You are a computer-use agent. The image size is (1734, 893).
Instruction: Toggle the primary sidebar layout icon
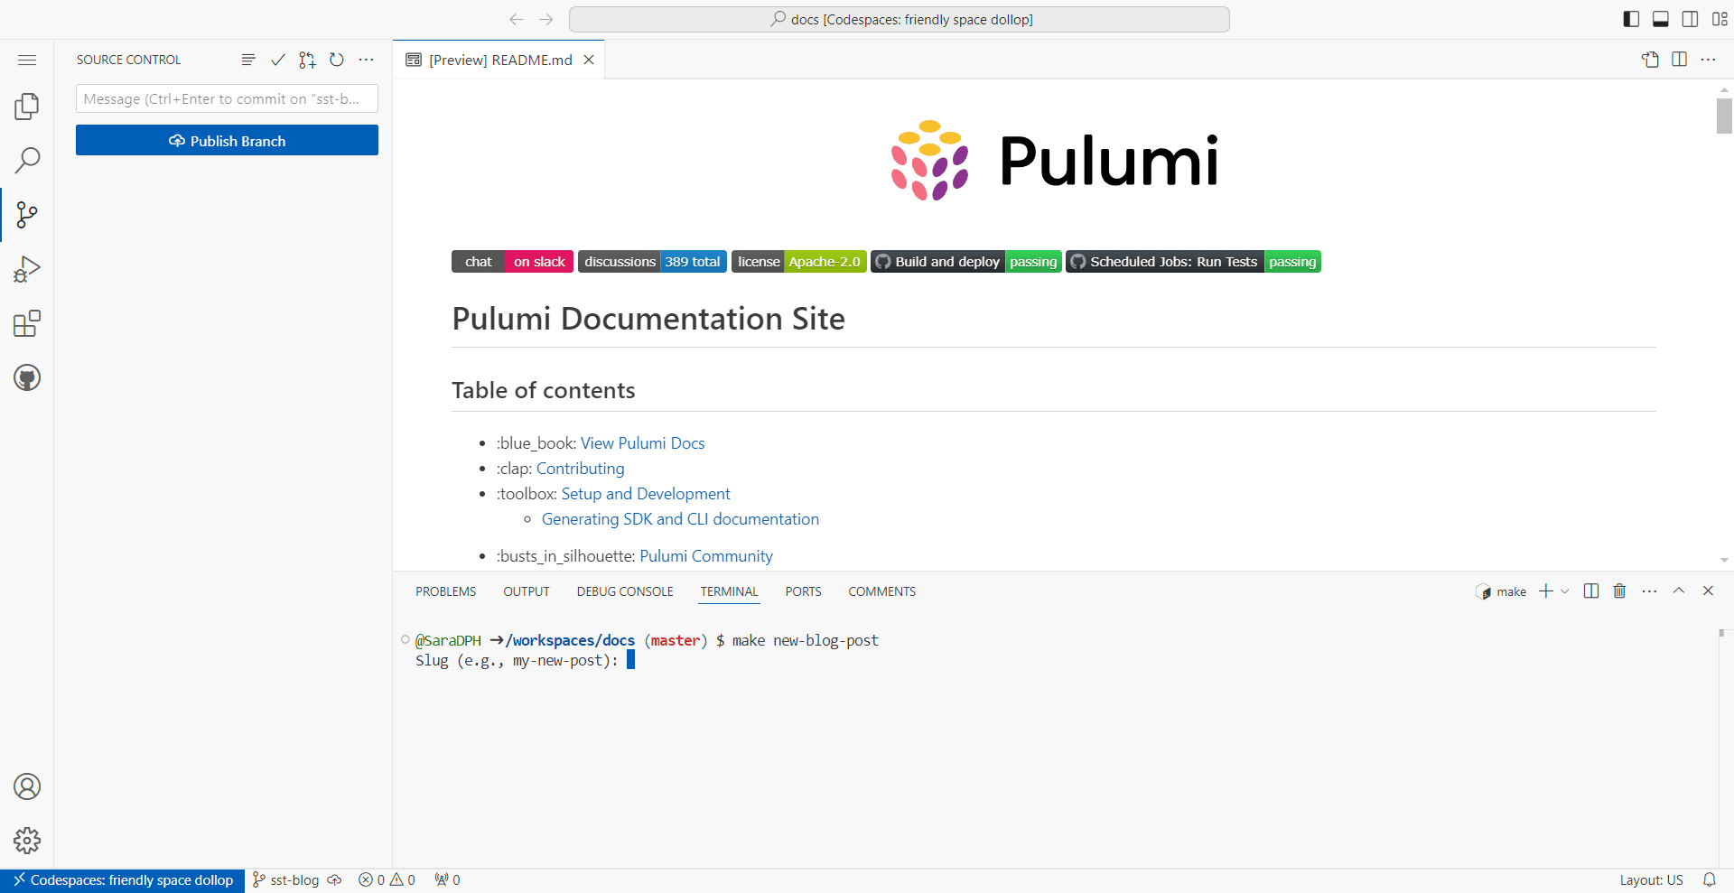tap(1631, 19)
